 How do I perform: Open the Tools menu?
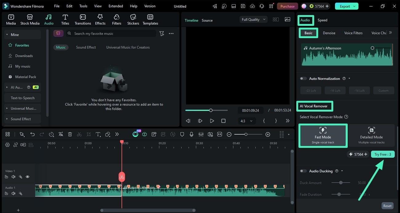(x=83, y=6)
